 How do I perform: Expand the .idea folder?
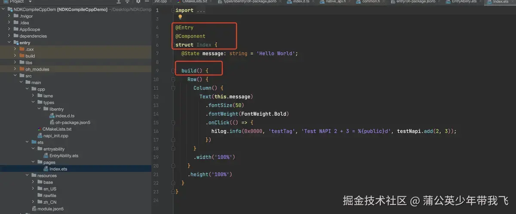9,23
